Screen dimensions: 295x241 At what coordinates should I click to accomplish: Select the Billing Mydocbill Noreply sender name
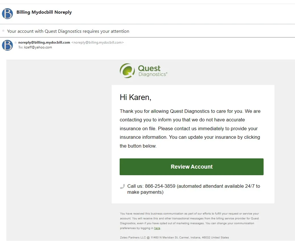pos(44,12)
